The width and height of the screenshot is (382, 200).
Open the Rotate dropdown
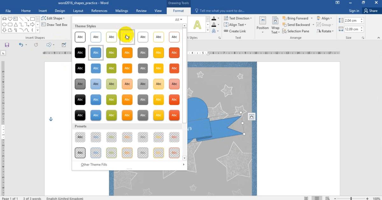pyautogui.click(x=325, y=31)
